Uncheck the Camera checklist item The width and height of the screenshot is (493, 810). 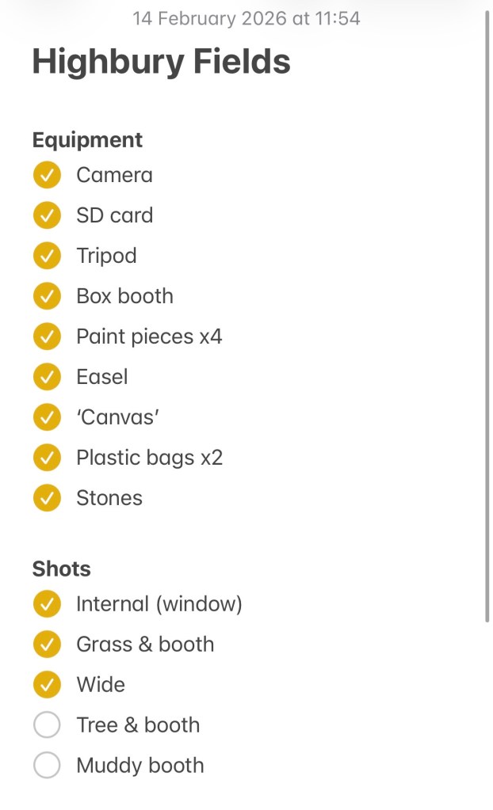pyautogui.click(x=47, y=175)
